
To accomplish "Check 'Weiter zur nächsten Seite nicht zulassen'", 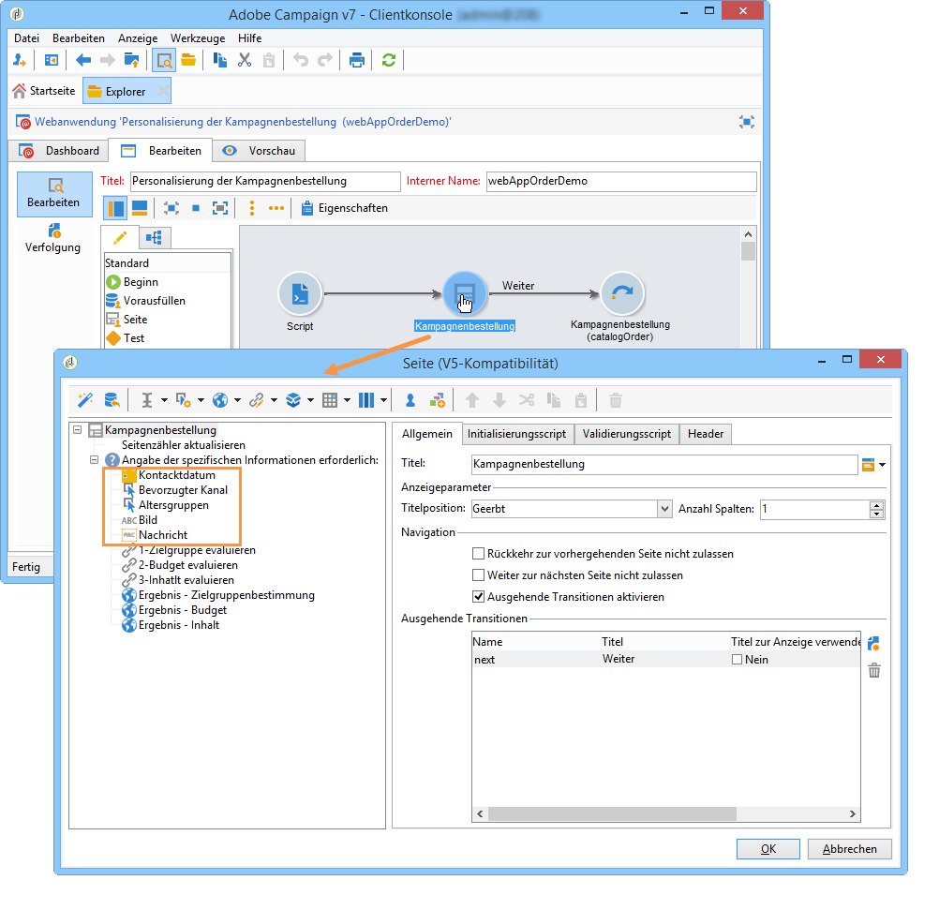I will [478, 575].
